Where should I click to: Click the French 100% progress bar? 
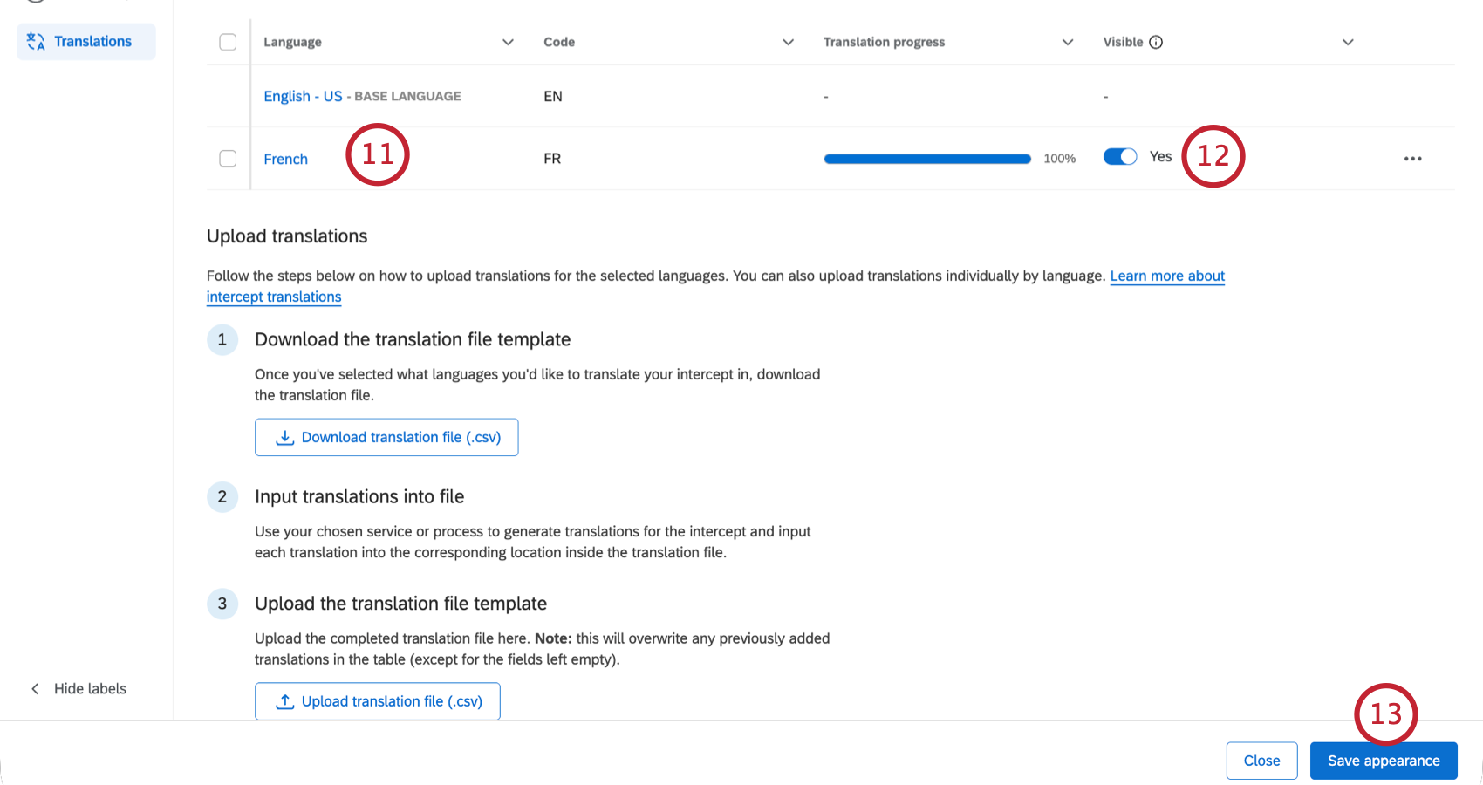click(x=927, y=159)
